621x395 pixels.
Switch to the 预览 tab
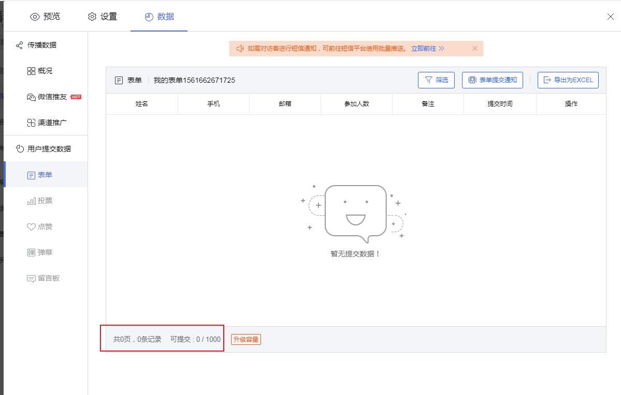click(x=45, y=16)
